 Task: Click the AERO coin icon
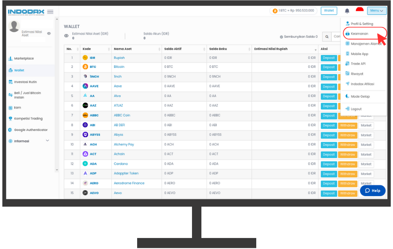point(85,183)
